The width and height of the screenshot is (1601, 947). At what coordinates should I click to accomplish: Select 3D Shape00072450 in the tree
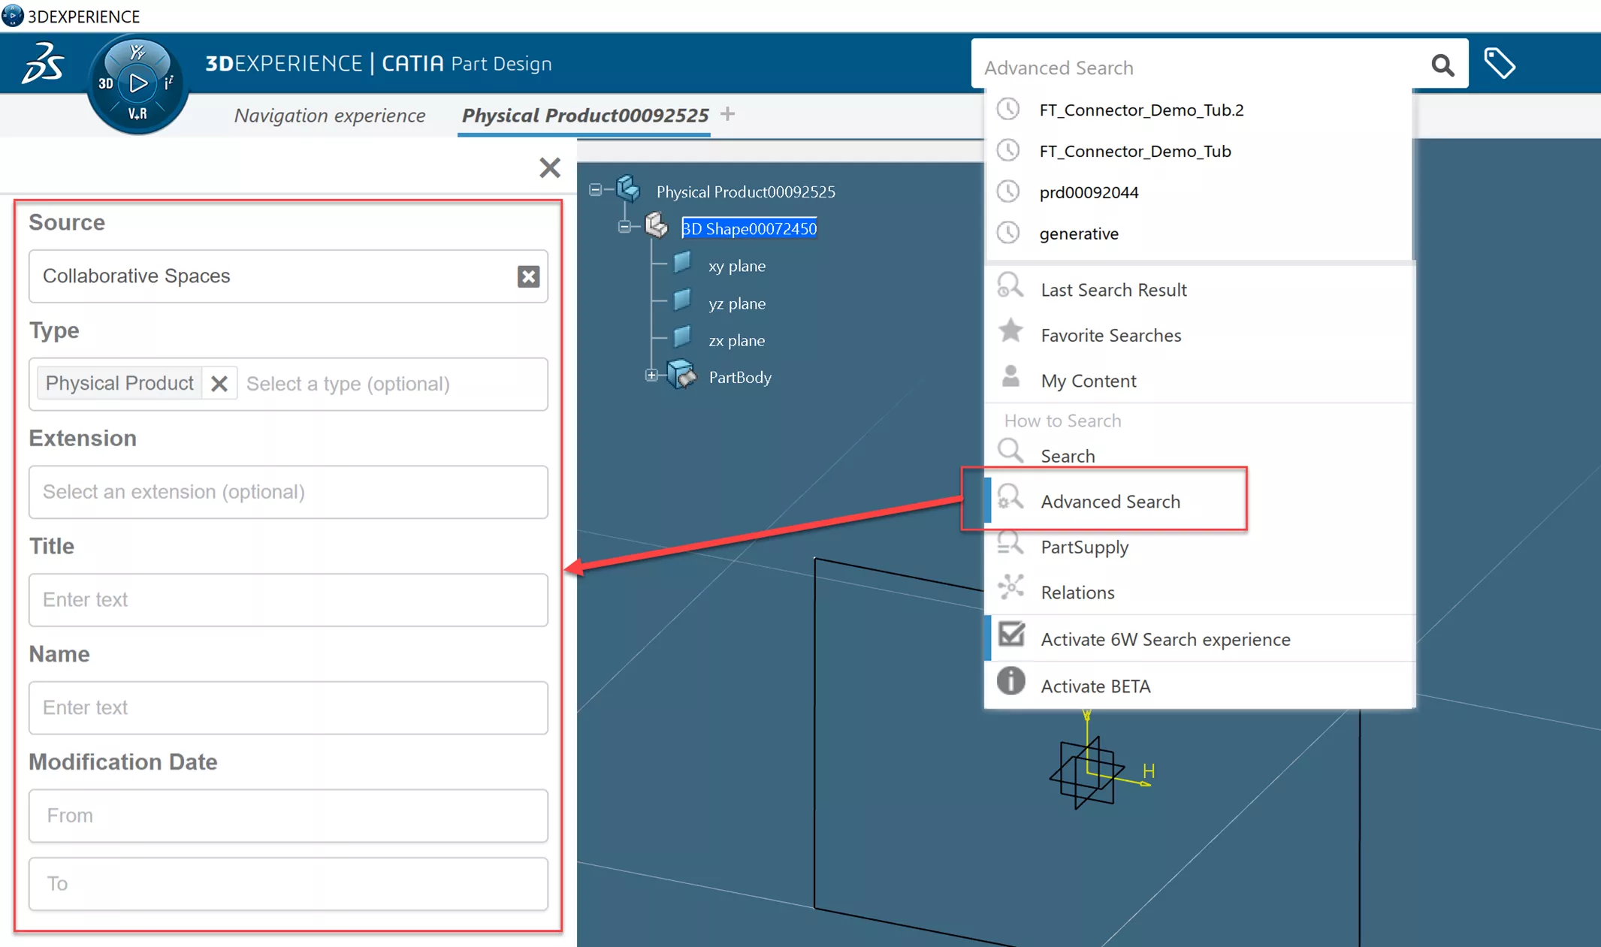749,228
